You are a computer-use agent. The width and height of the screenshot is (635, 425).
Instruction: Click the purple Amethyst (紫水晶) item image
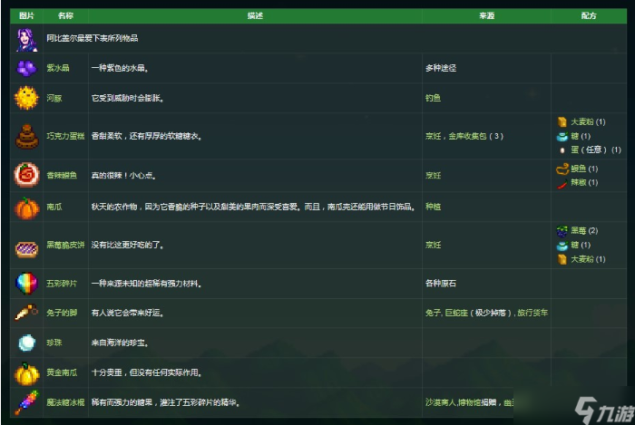point(26,68)
